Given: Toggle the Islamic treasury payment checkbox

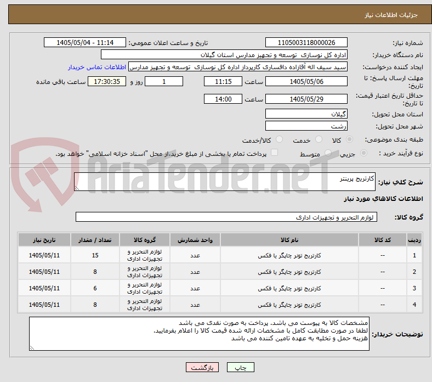Looking at the screenshot, I should pyautogui.click(x=275, y=153).
